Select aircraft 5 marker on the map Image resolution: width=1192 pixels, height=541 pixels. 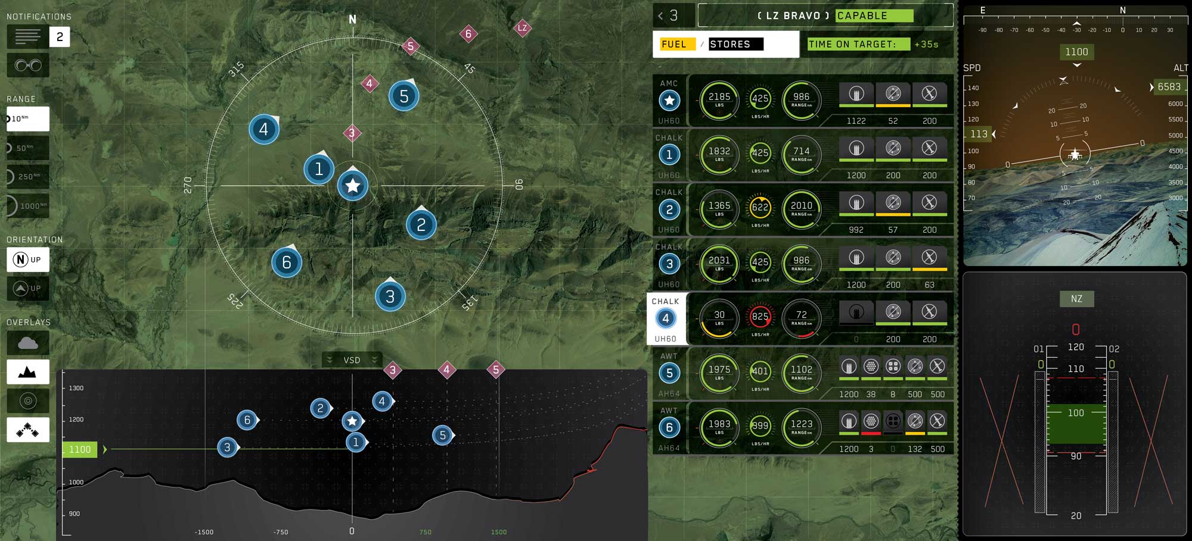404,96
